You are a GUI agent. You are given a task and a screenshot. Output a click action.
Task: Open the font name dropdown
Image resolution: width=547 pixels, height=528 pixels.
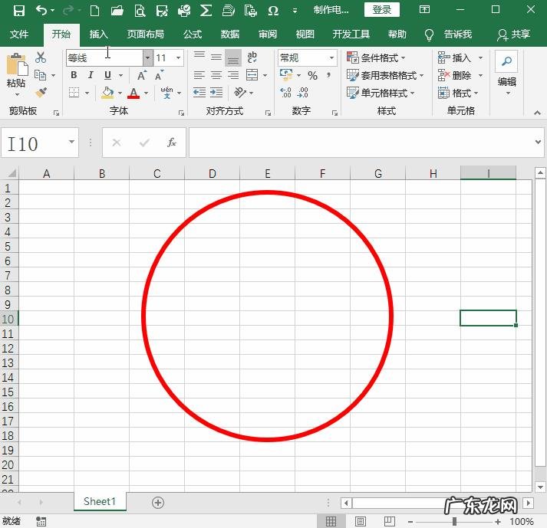(147, 58)
